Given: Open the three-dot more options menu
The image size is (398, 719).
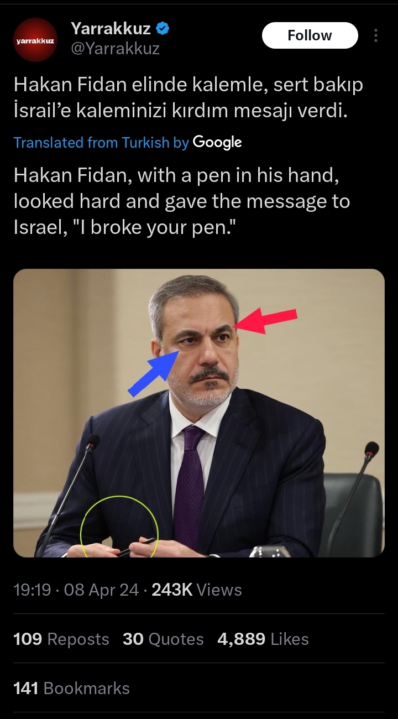Looking at the screenshot, I should click(376, 35).
